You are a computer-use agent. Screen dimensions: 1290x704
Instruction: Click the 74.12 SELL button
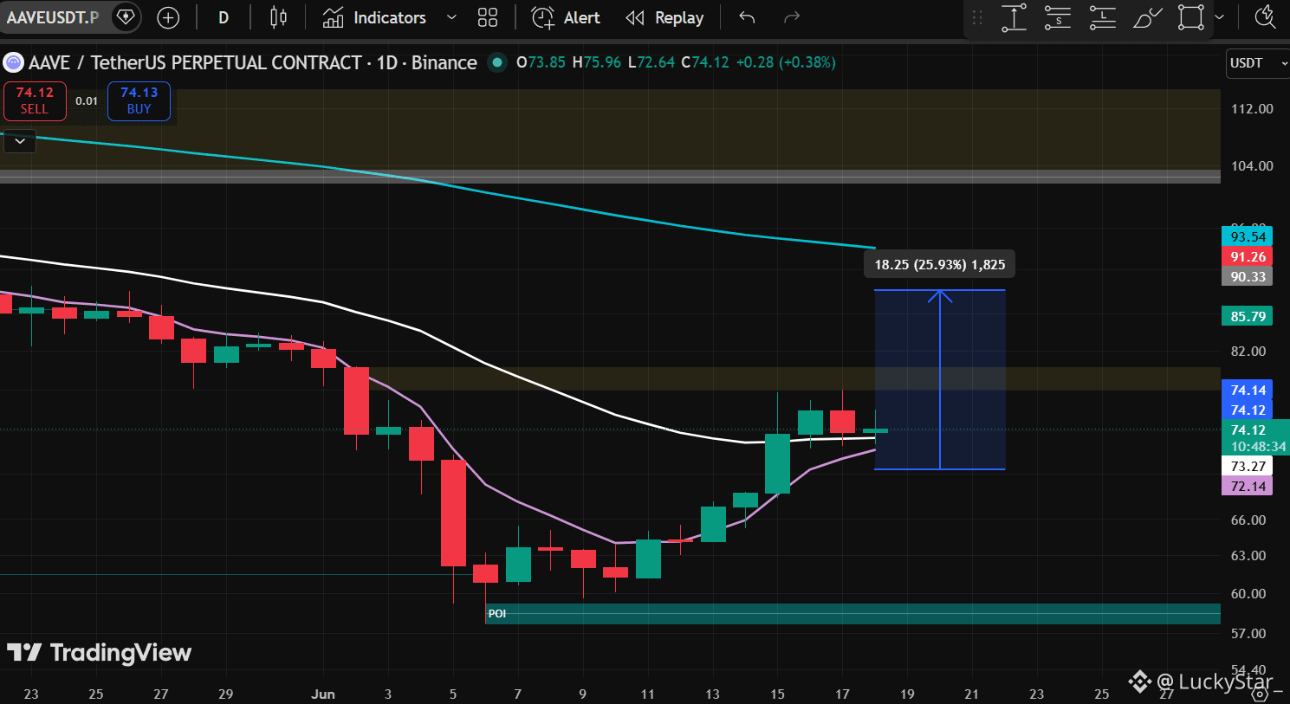(35, 100)
